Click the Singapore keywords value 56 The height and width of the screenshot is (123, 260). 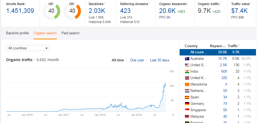tap(225, 110)
